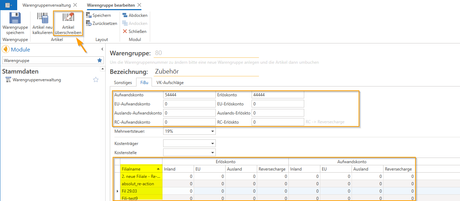
Task: Click the Warengruppe speichern disk icon
Action: (15, 18)
